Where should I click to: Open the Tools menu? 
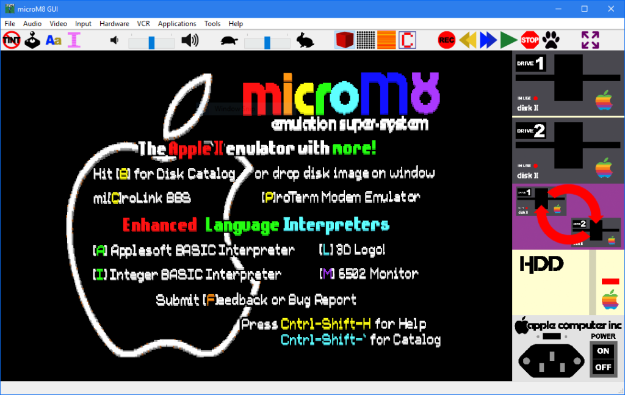pyautogui.click(x=212, y=24)
